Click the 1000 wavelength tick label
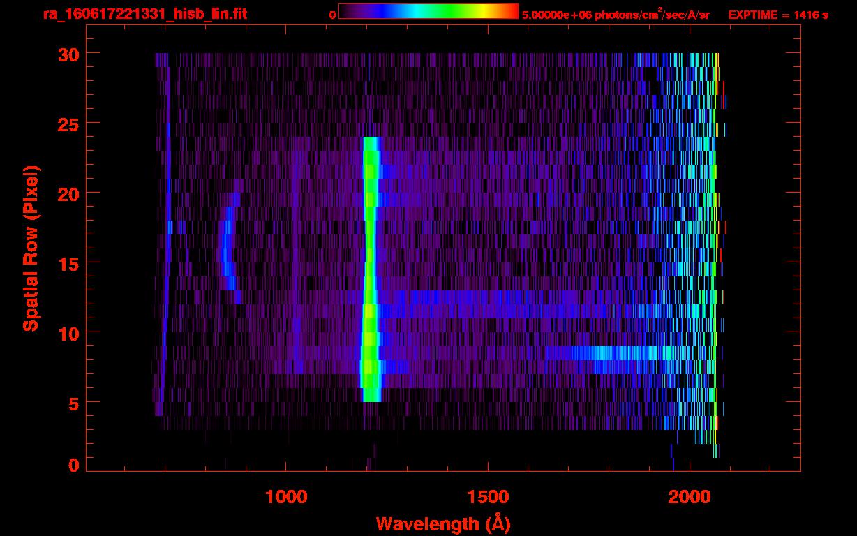 [286, 497]
